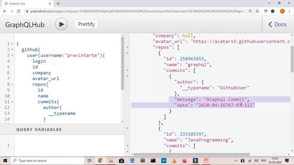Click the result id value 258963453
This screenshot has height=165, width=294.
(192, 59)
